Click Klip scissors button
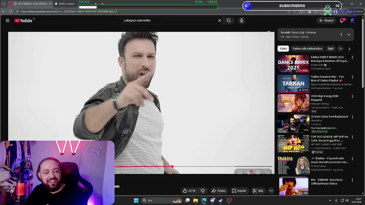The height and width of the screenshot is (205, 365). 258,191
